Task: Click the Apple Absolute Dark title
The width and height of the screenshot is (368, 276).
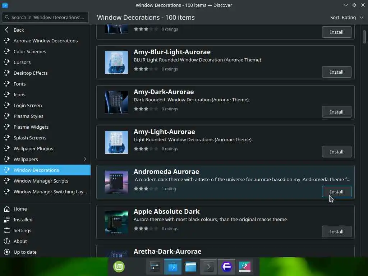Action: coord(166,211)
